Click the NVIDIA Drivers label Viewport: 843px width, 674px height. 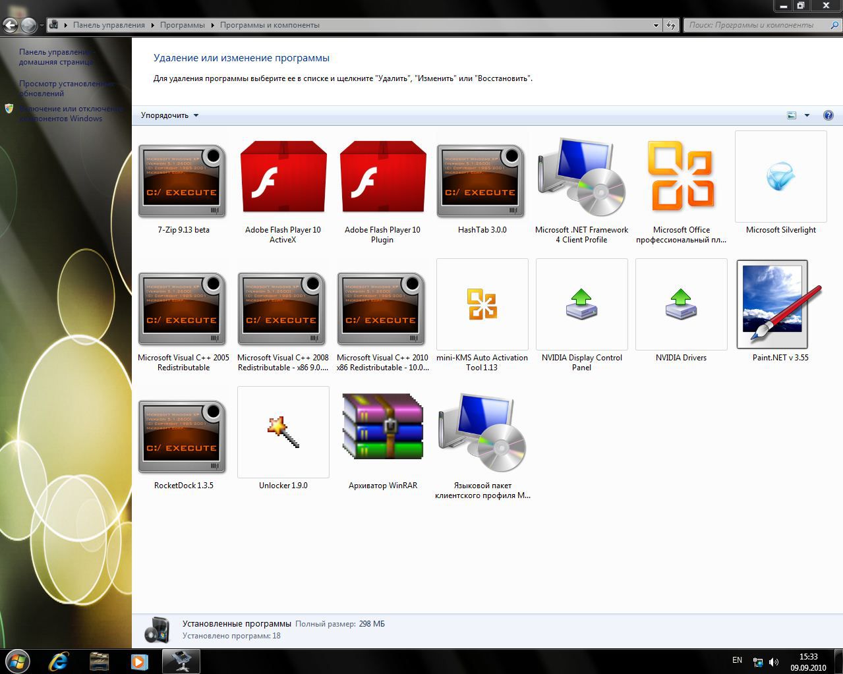pyautogui.click(x=681, y=358)
